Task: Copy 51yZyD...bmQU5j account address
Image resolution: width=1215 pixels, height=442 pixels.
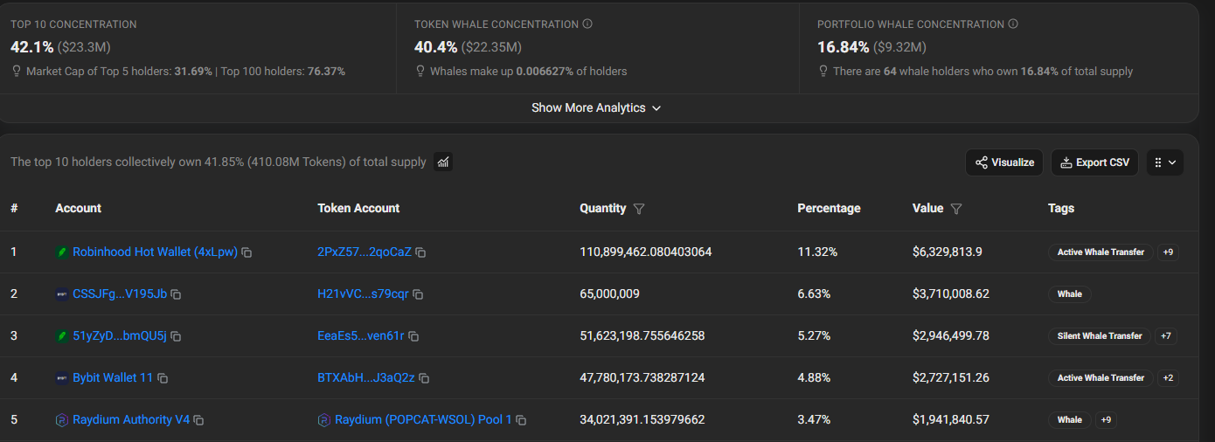Action: (175, 336)
